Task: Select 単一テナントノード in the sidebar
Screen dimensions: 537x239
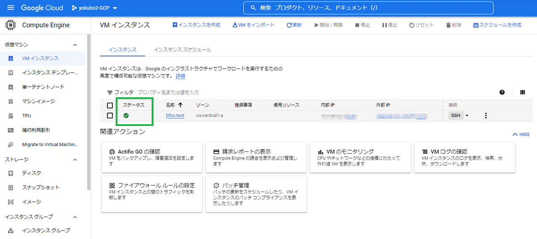Action: click(43, 87)
